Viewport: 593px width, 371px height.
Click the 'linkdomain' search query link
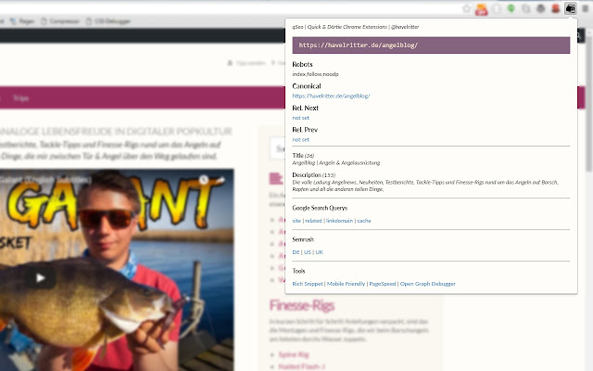339,221
